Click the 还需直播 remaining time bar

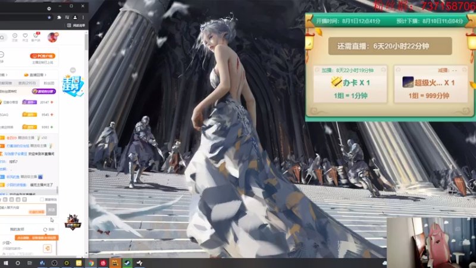click(390, 46)
